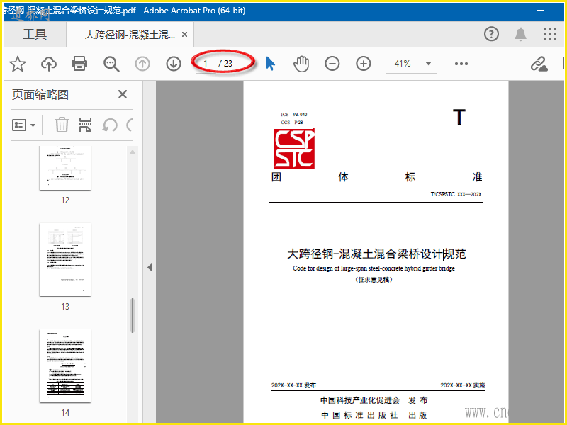
Task: Click the page number field showing 1
Action: pos(206,64)
